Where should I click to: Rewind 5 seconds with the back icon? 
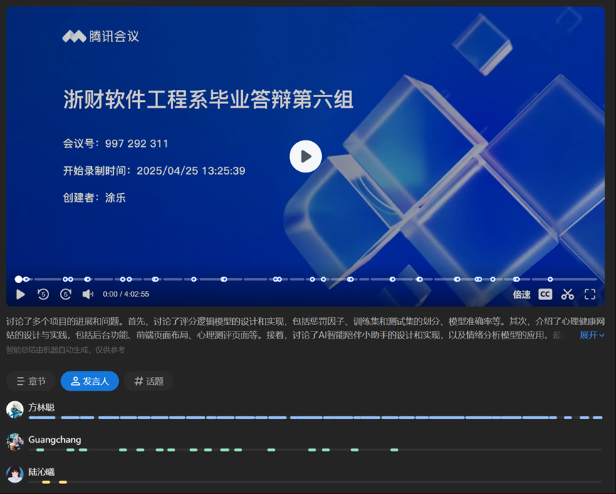pos(43,294)
